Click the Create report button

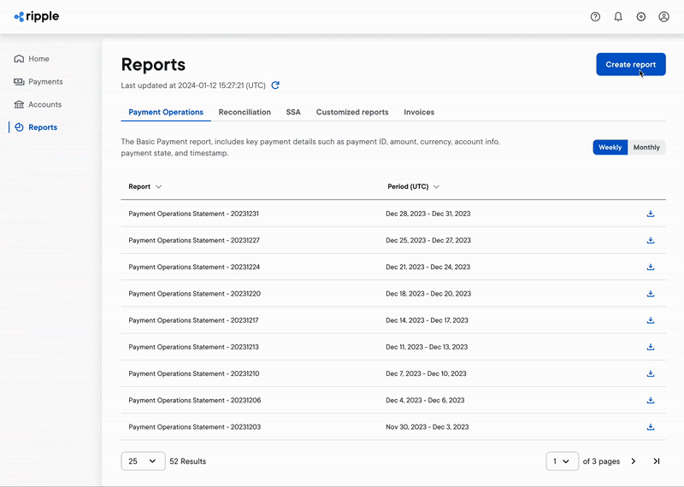[x=630, y=64]
